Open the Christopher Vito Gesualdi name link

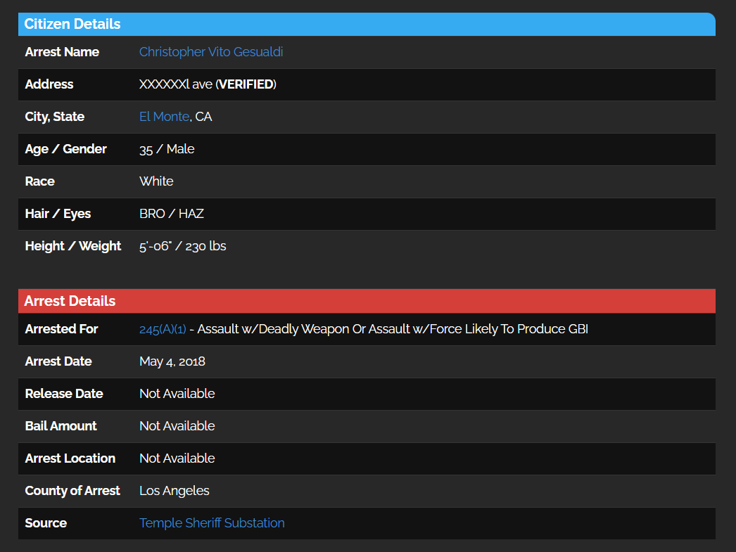(x=211, y=52)
